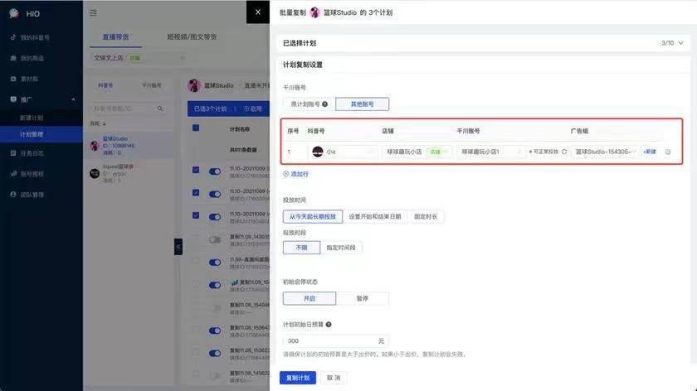Click the copy icon at row end

coord(668,152)
